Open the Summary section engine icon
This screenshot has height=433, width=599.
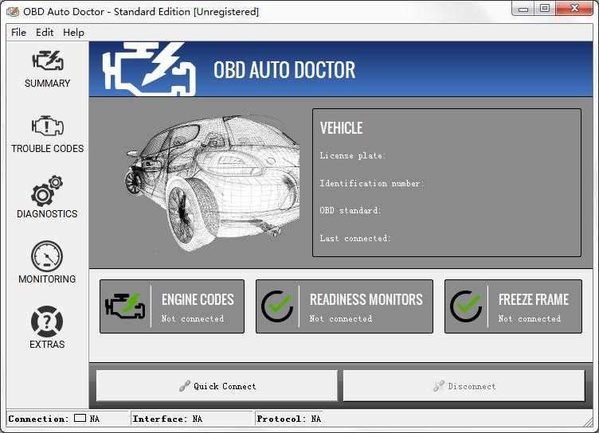pos(48,60)
